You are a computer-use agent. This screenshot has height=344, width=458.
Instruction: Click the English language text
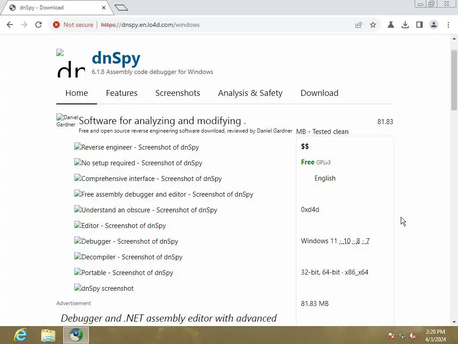pos(325,178)
